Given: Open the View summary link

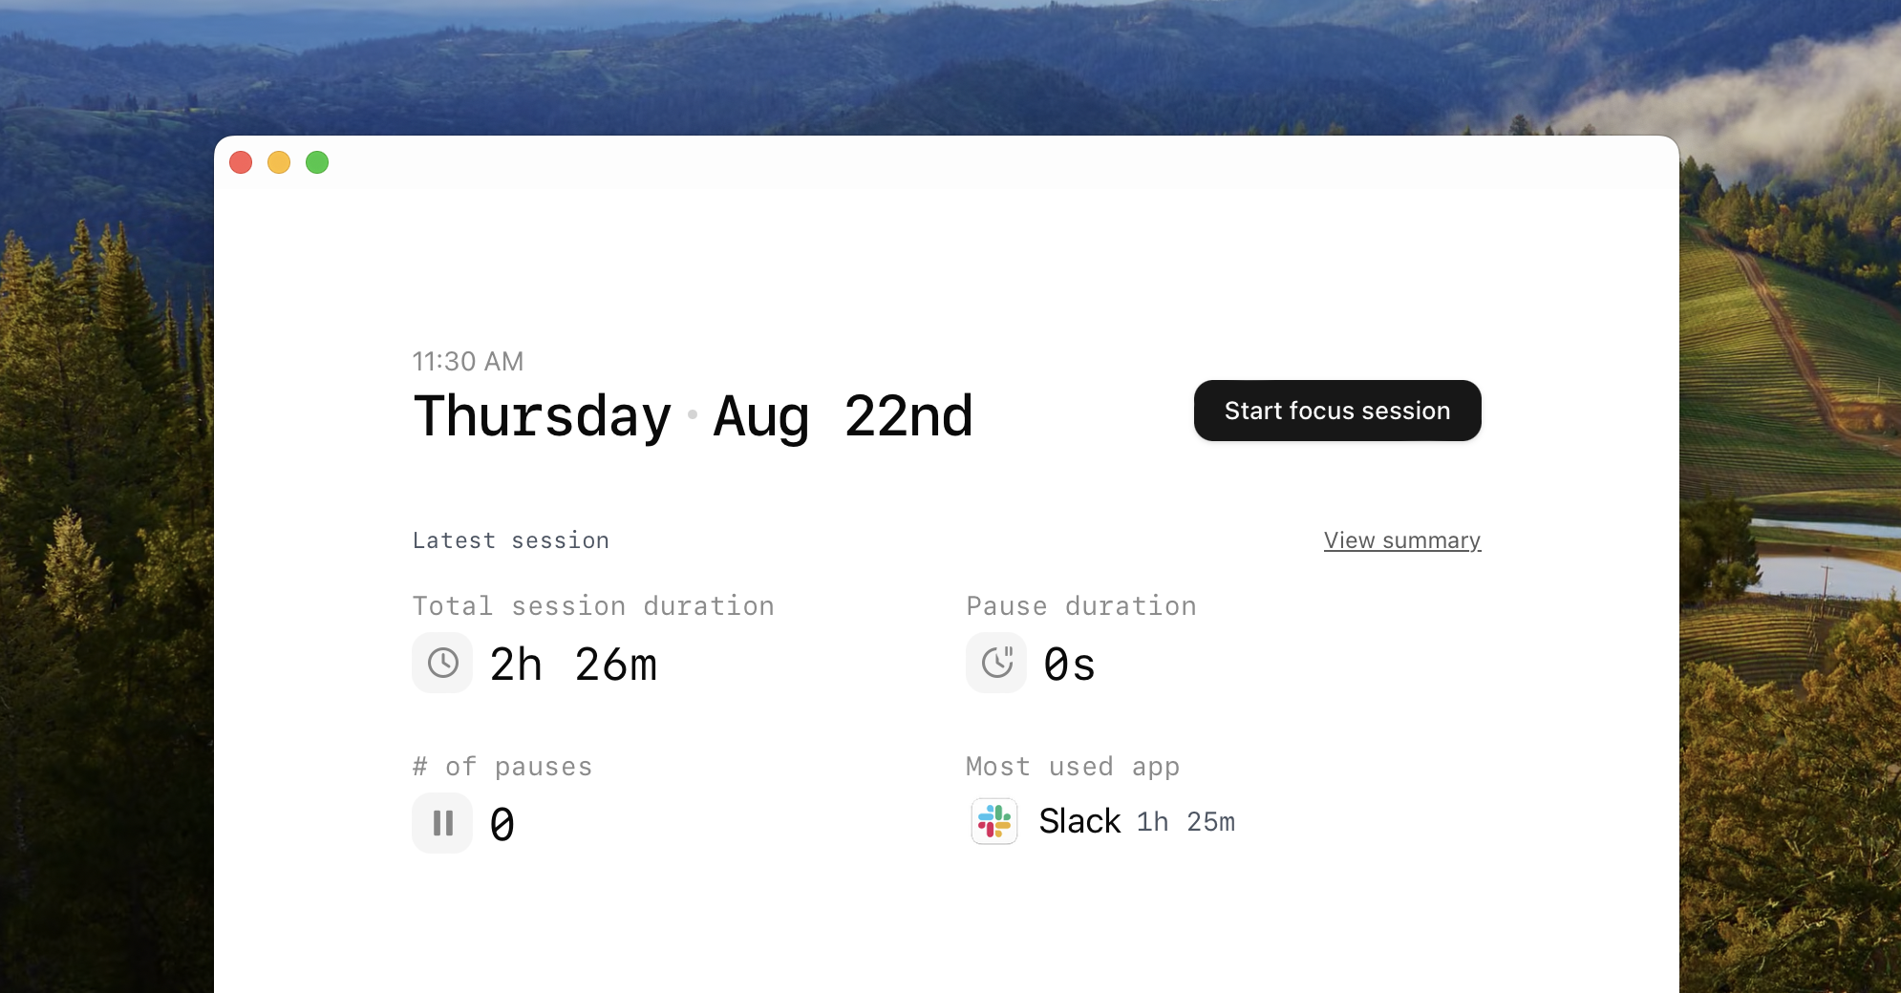Looking at the screenshot, I should [1401, 540].
